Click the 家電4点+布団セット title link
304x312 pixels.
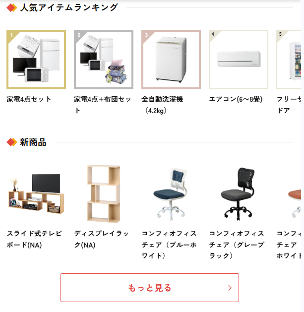coord(103,105)
